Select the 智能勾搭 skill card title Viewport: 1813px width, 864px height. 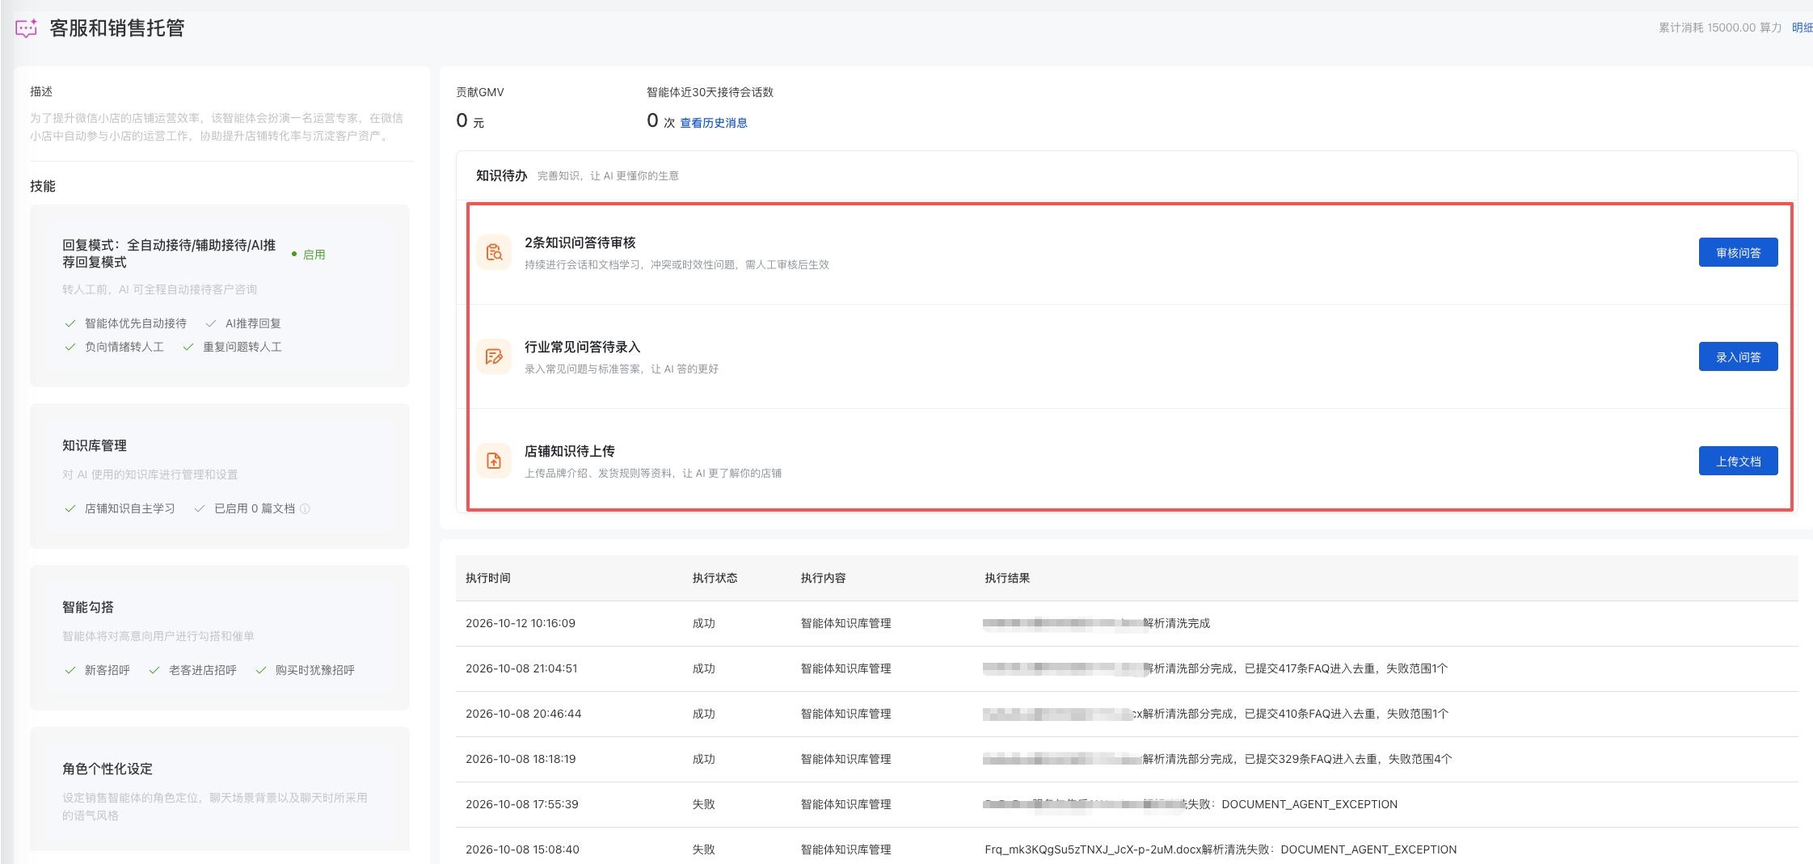(88, 607)
